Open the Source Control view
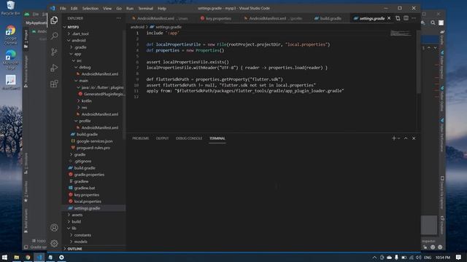Viewport: 467px width, 262px height. coord(54,52)
